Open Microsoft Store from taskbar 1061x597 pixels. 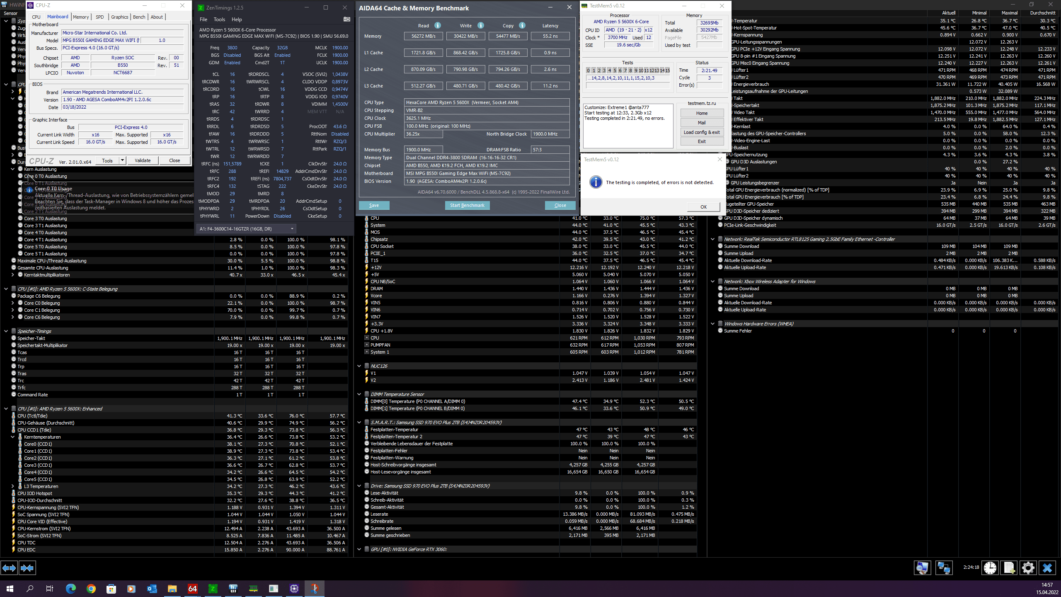[x=111, y=588]
